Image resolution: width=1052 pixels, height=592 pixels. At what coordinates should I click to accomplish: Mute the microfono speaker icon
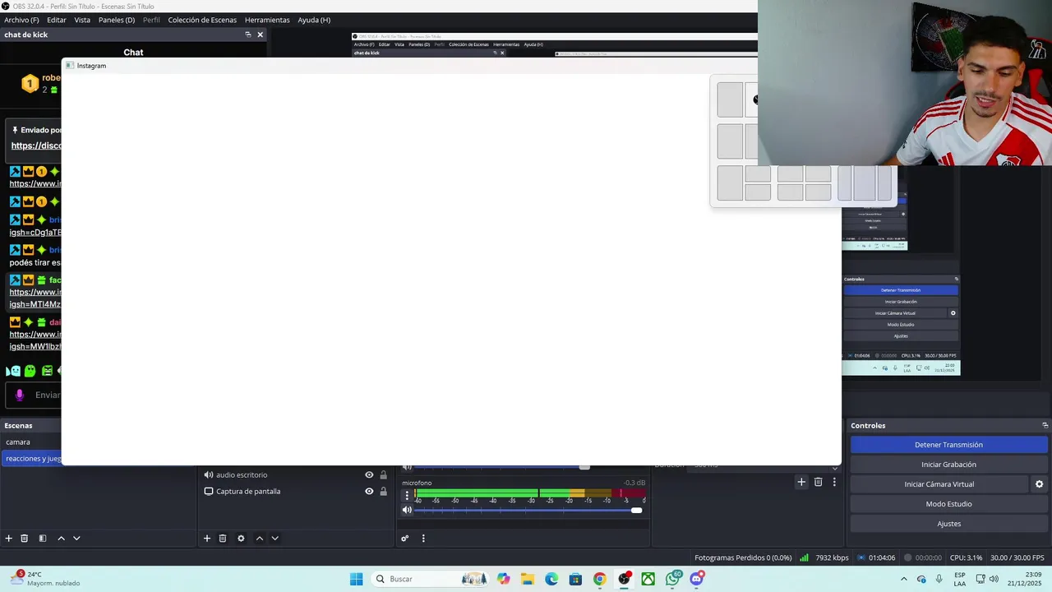point(407,510)
